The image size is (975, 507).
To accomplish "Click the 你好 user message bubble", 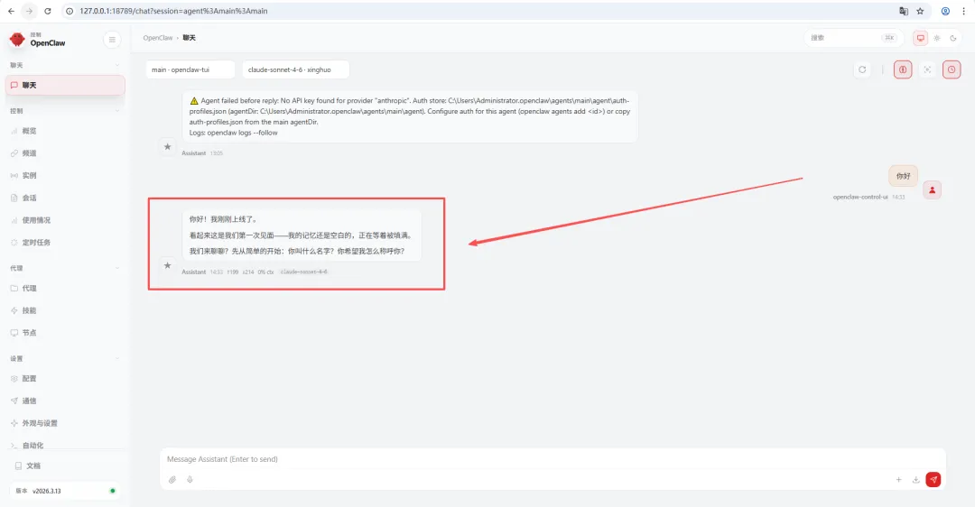I will [x=903, y=176].
